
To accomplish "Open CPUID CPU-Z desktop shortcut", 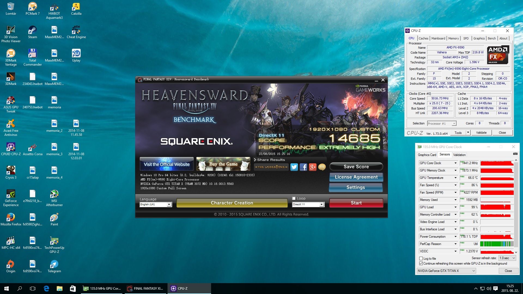I will (11, 149).
